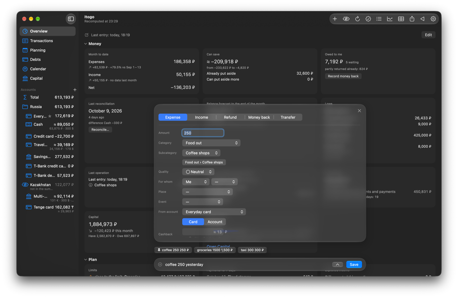Open the line chart toolbar icon
458x298 pixels.
(390, 19)
